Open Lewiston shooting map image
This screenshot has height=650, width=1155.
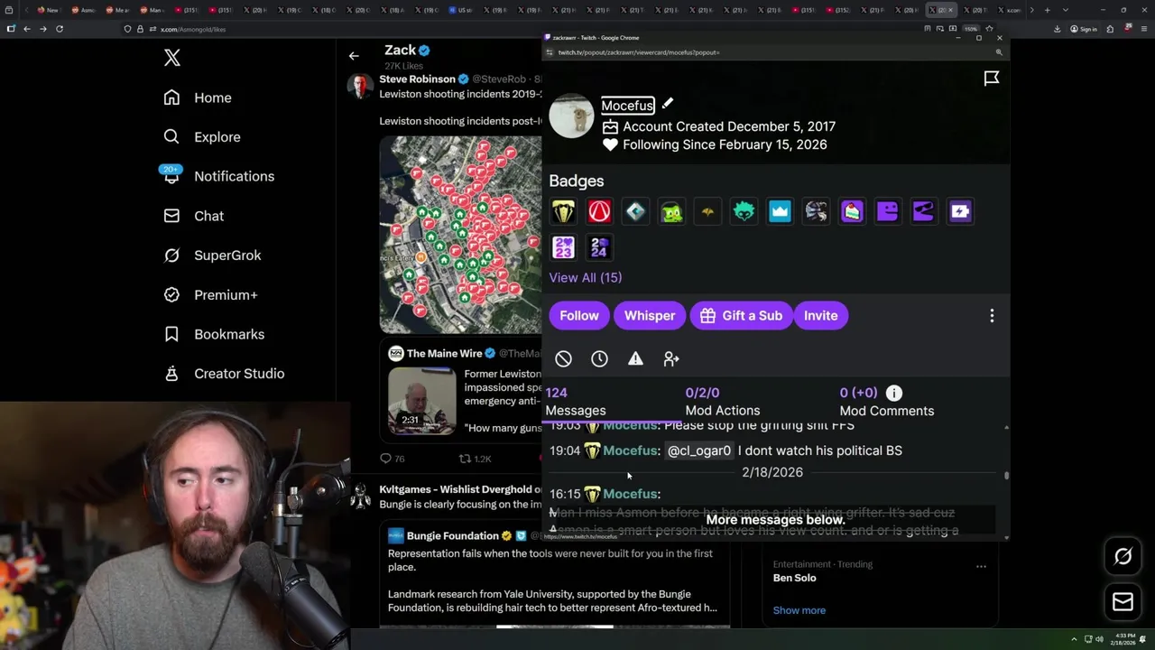point(460,235)
